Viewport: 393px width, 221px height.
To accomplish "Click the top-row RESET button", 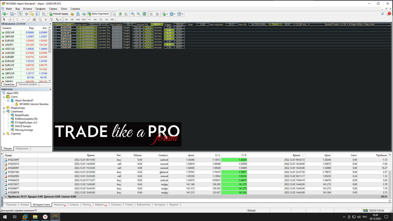I will point(287,24).
